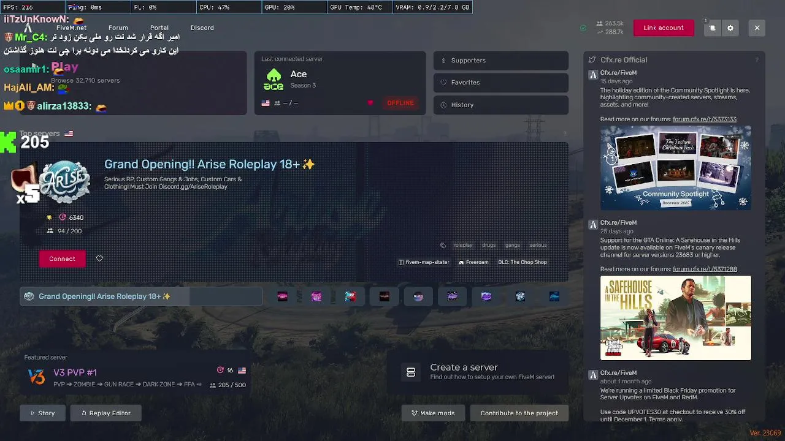Open the History server list
785x441 pixels.
coord(501,105)
